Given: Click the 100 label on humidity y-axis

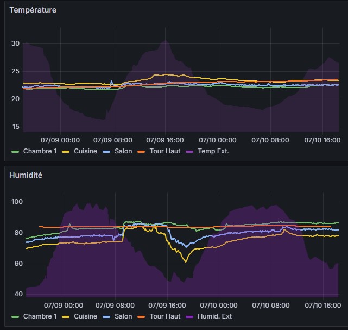Looking at the screenshot, I should point(17,202).
